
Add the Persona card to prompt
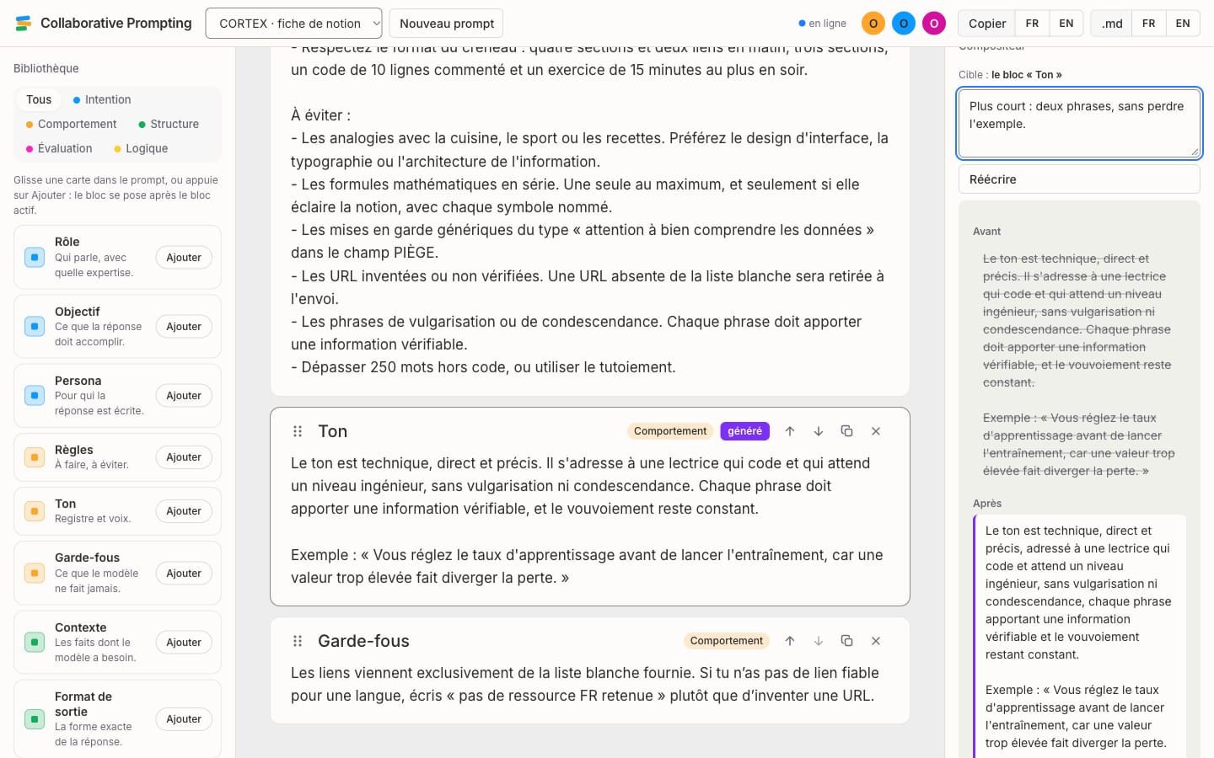[184, 396]
